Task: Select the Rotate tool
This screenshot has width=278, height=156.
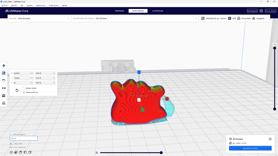Action: point(4,80)
